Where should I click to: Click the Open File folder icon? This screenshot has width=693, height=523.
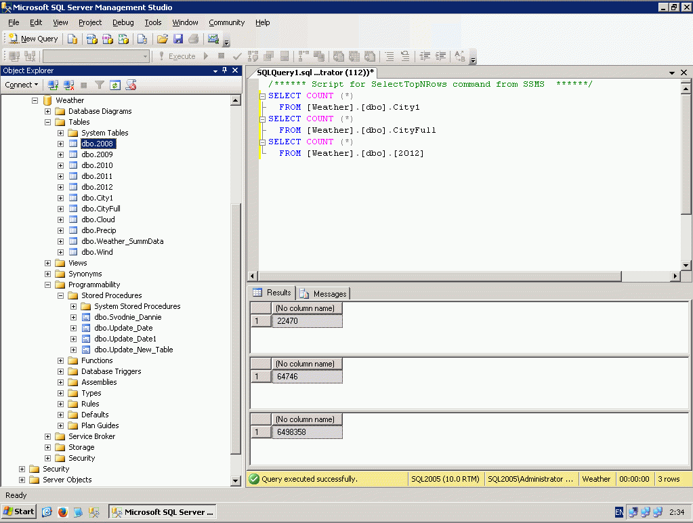click(x=163, y=39)
